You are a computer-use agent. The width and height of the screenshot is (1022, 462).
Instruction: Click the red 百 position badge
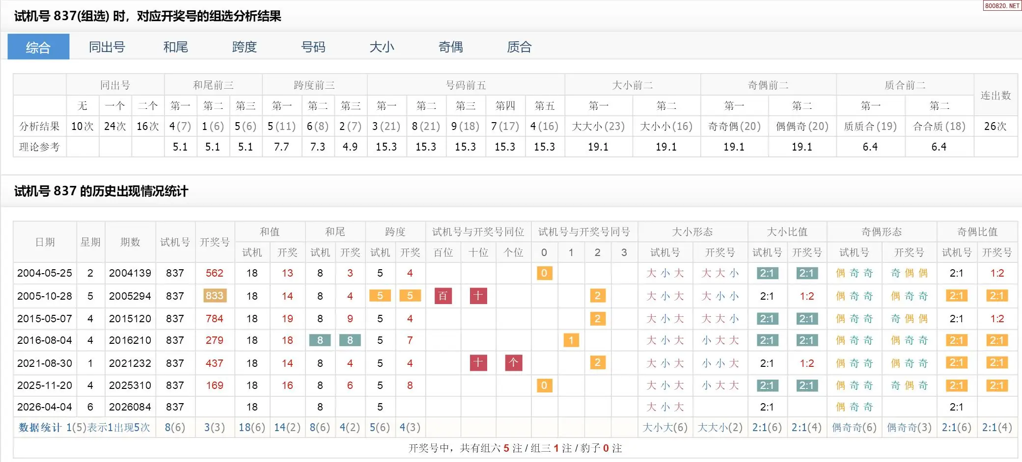[x=443, y=296]
